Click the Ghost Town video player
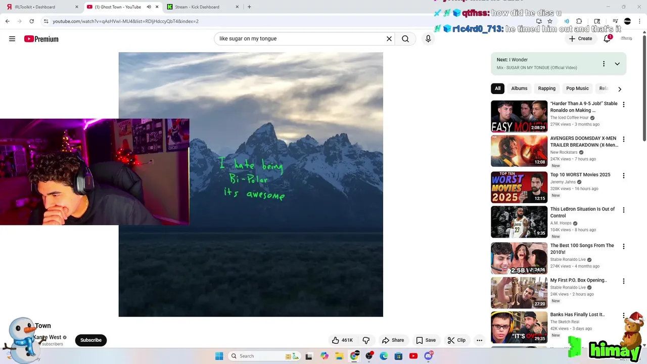Viewport: 647px width, 364px height. pos(251,185)
